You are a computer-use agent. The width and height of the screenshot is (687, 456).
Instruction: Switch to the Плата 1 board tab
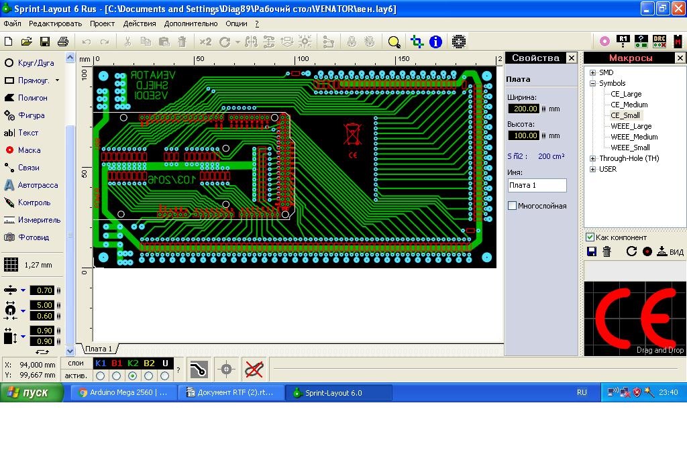point(99,349)
